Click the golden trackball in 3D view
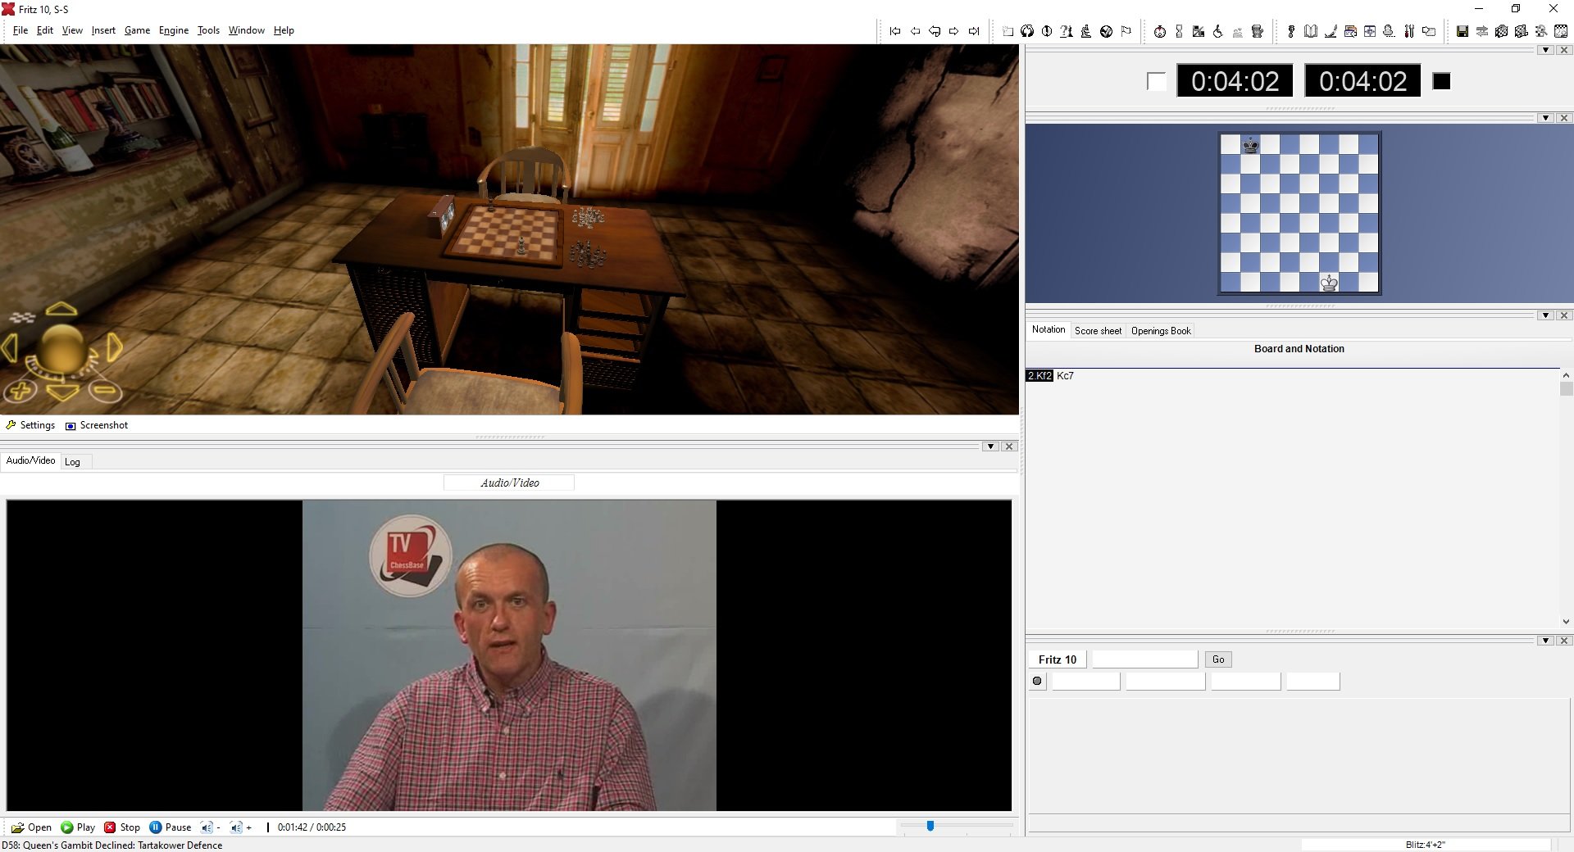The width and height of the screenshot is (1574, 852). (61, 350)
